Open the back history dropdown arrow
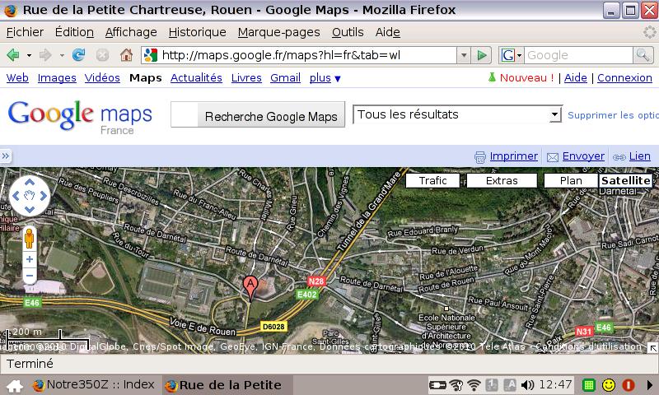Screen dimensions: 659x395 click(x=29, y=55)
